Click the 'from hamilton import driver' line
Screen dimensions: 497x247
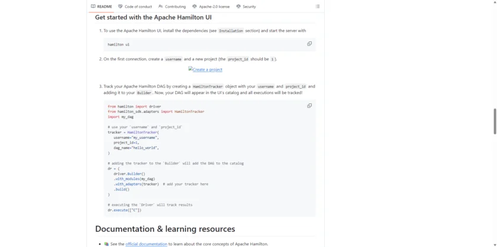(134, 107)
